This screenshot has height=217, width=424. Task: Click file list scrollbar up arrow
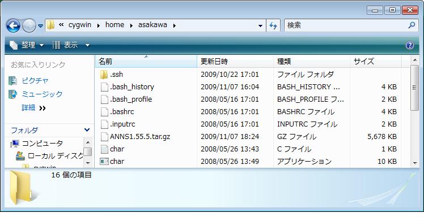pos(415,60)
